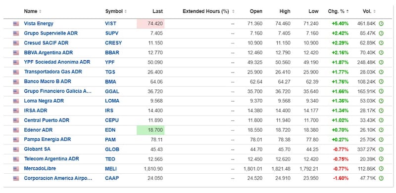Screen dimensions: 396x193
Task: Click the highlighted 18.700 last price cell
Action: 150,130
